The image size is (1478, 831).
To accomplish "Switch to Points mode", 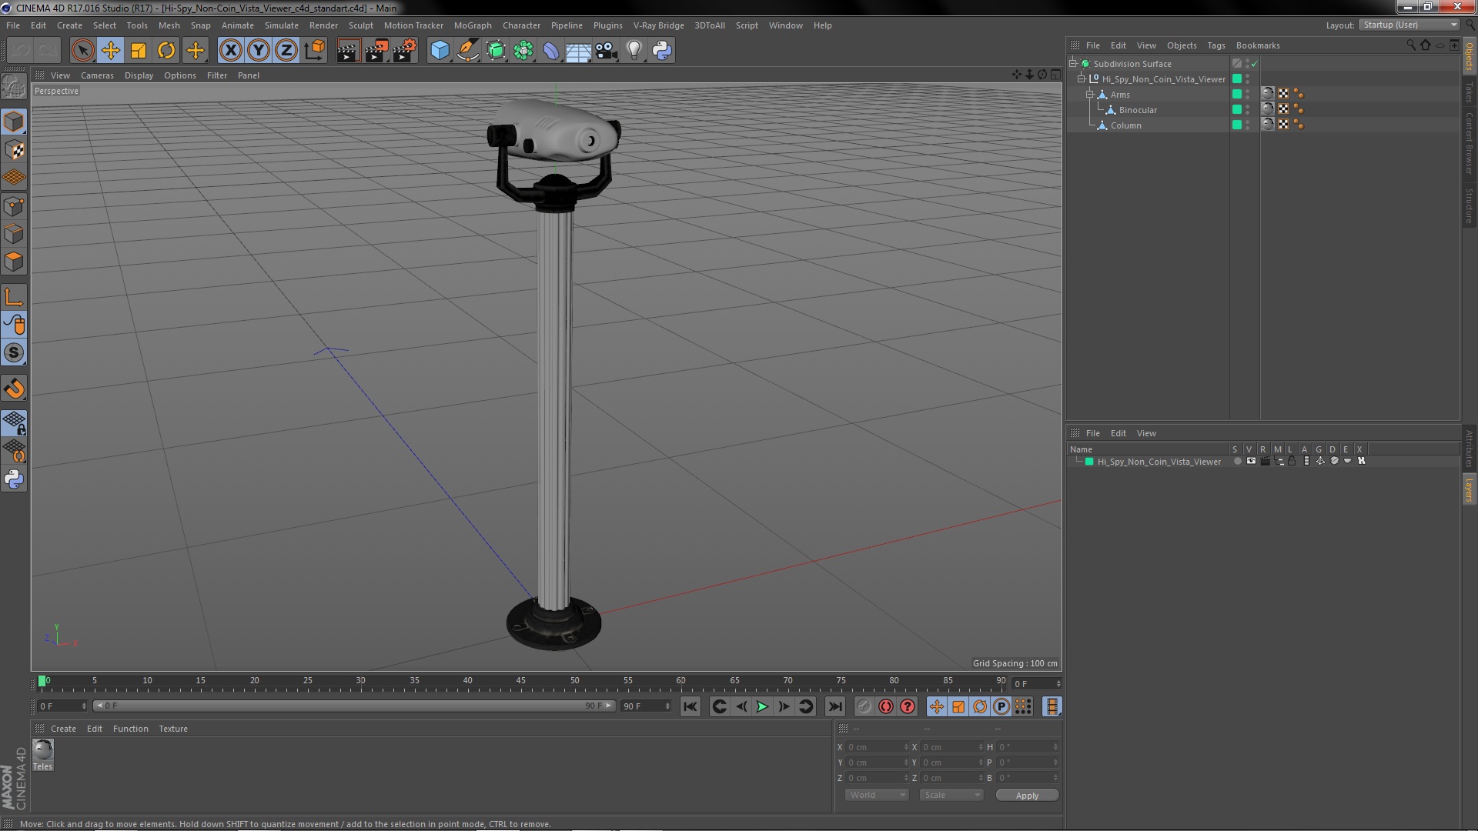I will [14, 206].
